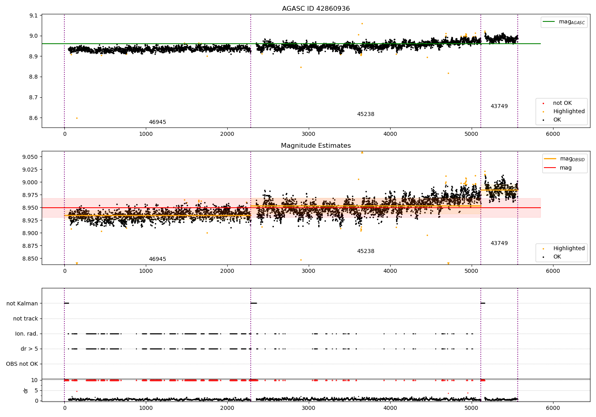596x417 pixels.
Task: Click the 'OBS not OK' axis label
Action: pos(22,364)
